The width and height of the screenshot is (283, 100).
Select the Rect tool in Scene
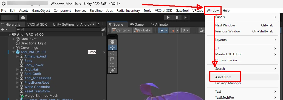pyautogui.click(x=112, y=65)
